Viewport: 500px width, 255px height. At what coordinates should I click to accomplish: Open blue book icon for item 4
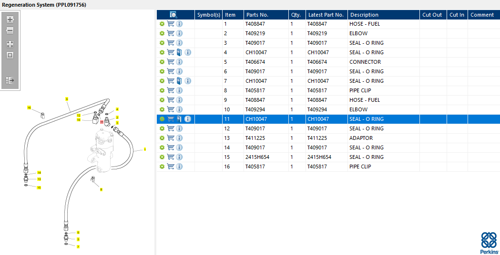point(179,52)
